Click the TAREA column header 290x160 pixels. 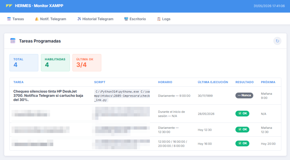(x=18, y=82)
